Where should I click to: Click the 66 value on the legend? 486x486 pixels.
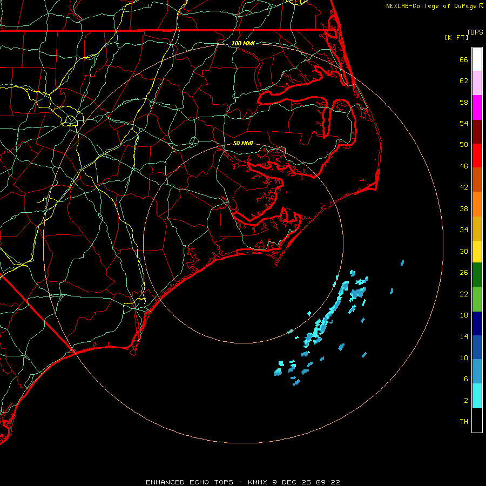click(x=464, y=59)
